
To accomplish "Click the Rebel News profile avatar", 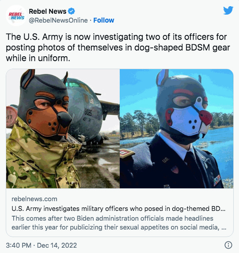I will pyautogui.click(x=16, y=16).
